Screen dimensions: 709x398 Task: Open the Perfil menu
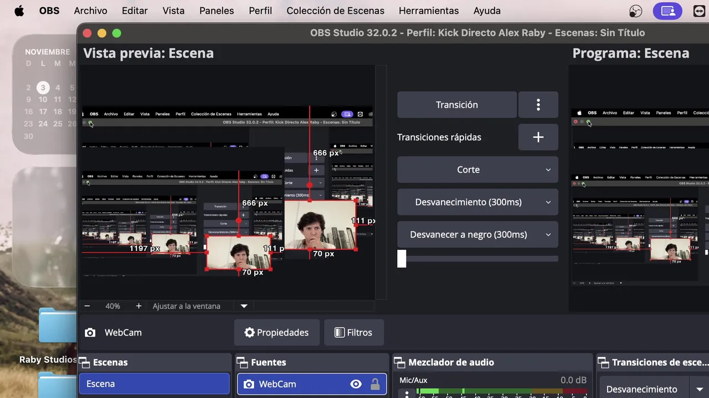point(260,11)
